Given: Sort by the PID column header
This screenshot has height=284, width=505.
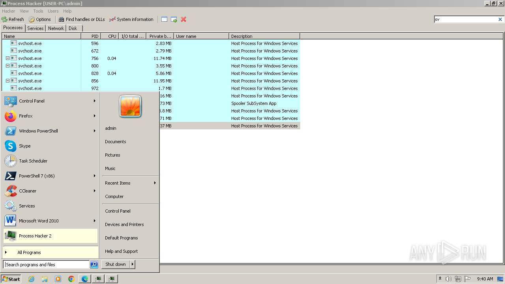Looking at the screenshot, I should coord(91,36).
